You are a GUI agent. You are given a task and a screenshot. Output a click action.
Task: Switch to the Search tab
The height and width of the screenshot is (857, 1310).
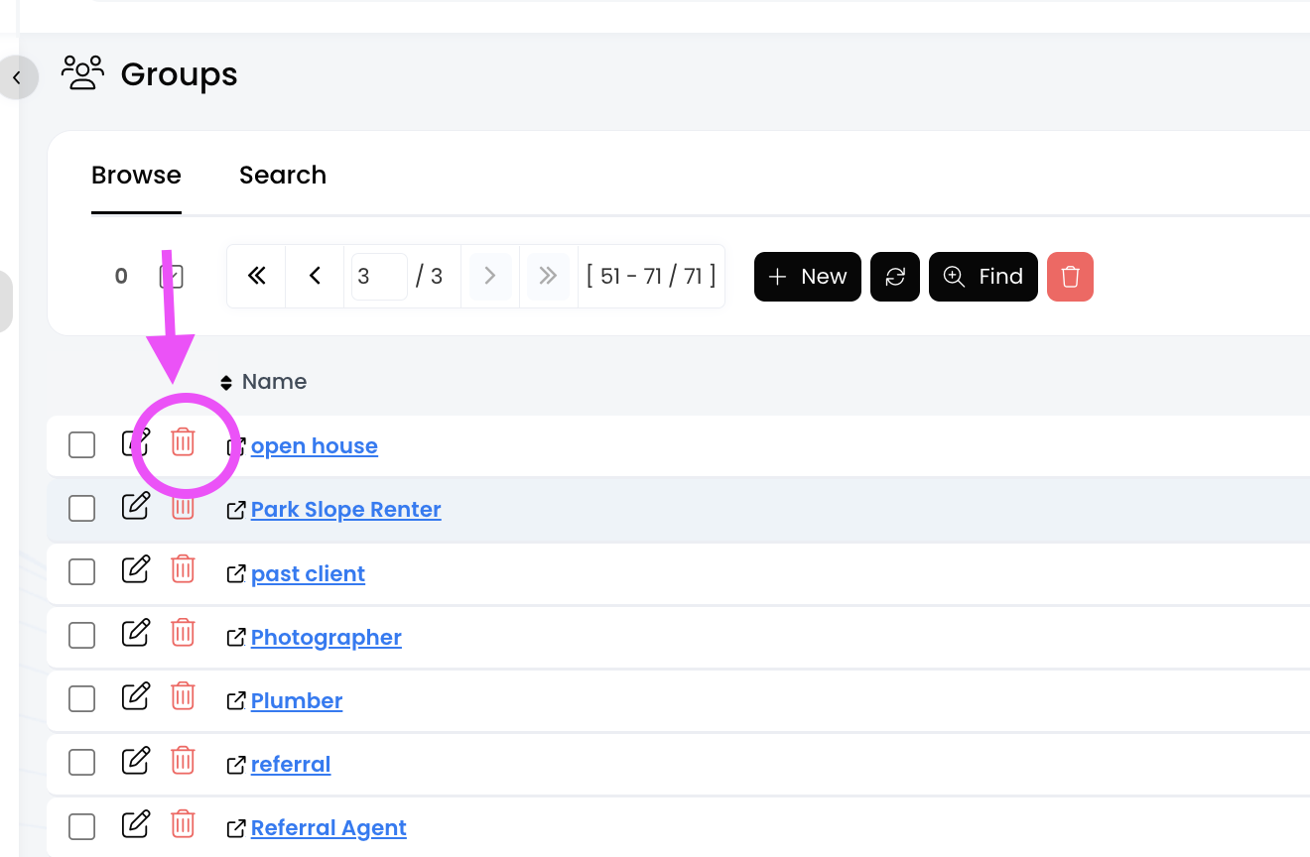coord(283,176)
